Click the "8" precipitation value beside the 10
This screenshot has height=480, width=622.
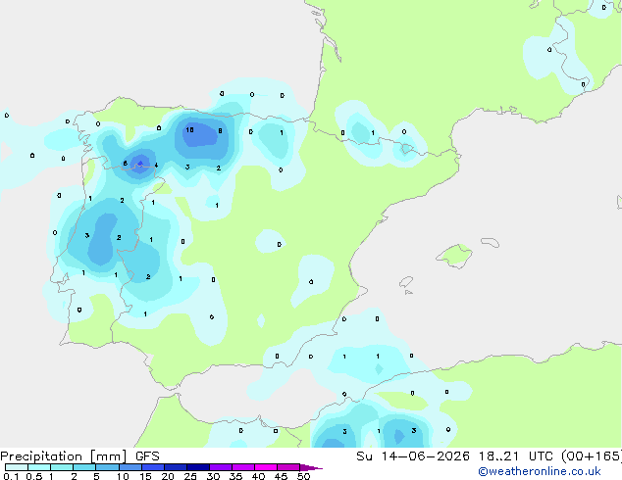click(x=220, y=130)
